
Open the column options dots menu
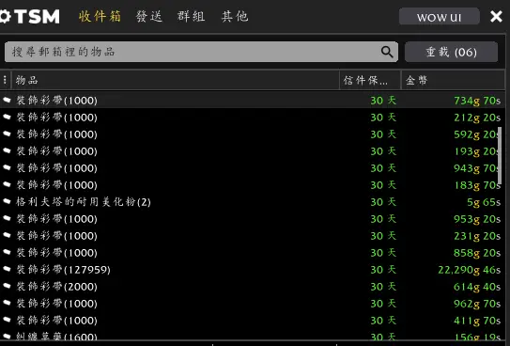[5, 80]
